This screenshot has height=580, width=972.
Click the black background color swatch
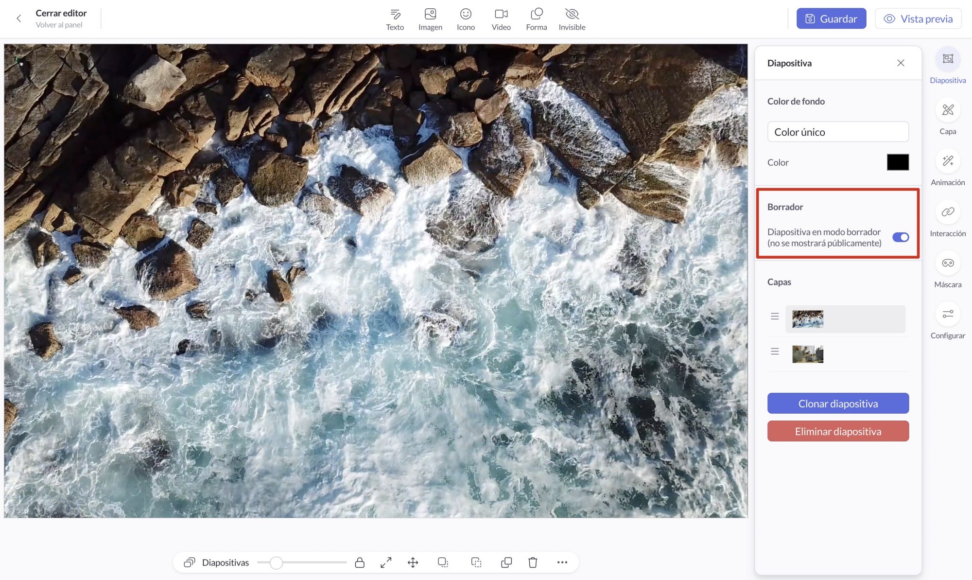898,162
